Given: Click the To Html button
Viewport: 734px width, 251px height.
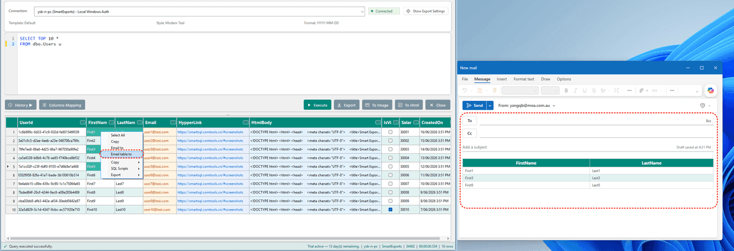Looking at the screenshot, I should coord(409,105).
